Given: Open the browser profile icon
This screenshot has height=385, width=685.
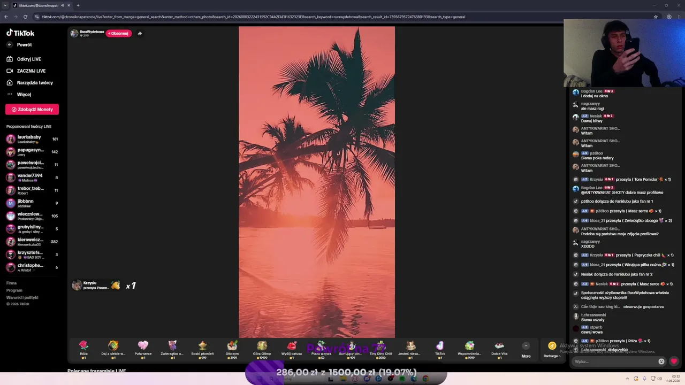Looking at the screenshot, I should [x=669, y=17].
